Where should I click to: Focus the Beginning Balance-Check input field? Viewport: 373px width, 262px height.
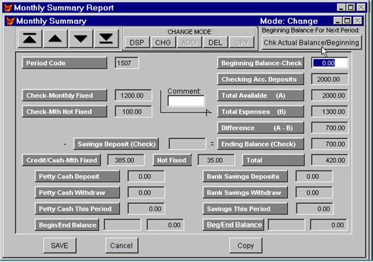pyautogui.click(x=330, y=63)
